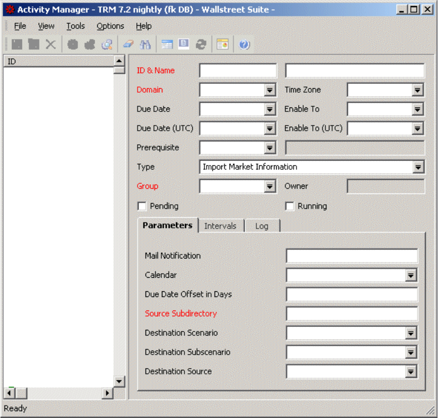
Task: Click the gear with magnifier icon
Action: pyautogui.click(x=107, y=44)
